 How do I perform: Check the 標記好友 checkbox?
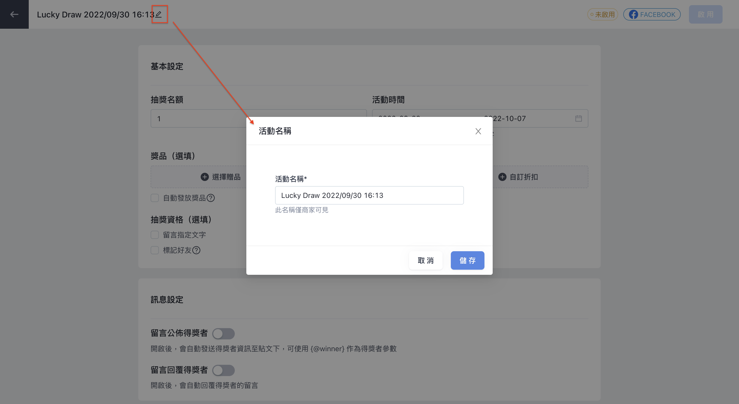(155, 250)
